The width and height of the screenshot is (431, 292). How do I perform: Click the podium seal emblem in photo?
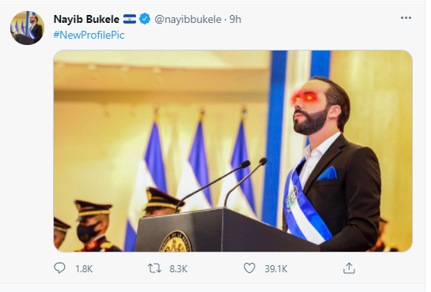(x=176, y=241)
